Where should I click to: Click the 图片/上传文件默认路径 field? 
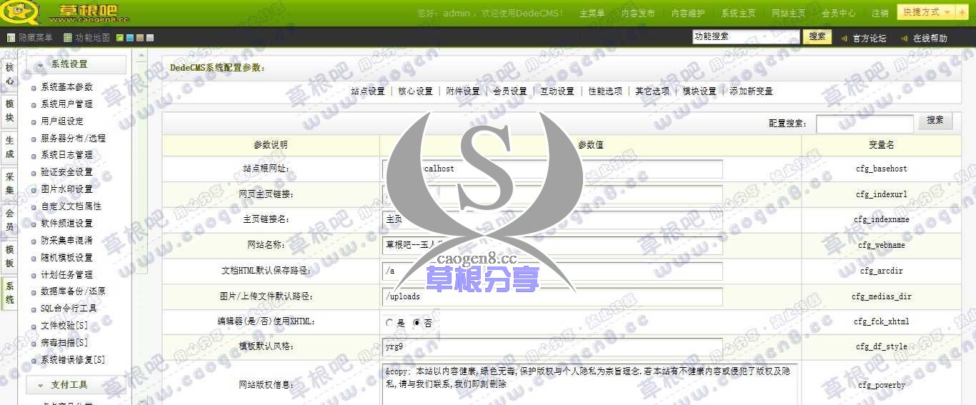552,296
